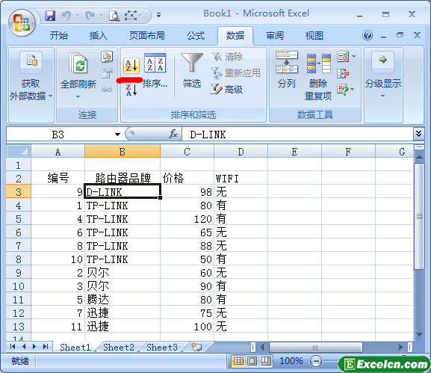Open the Formulas (公式) ribbon tab
Screen dimensions: 431x373
(x=196, y=35)
